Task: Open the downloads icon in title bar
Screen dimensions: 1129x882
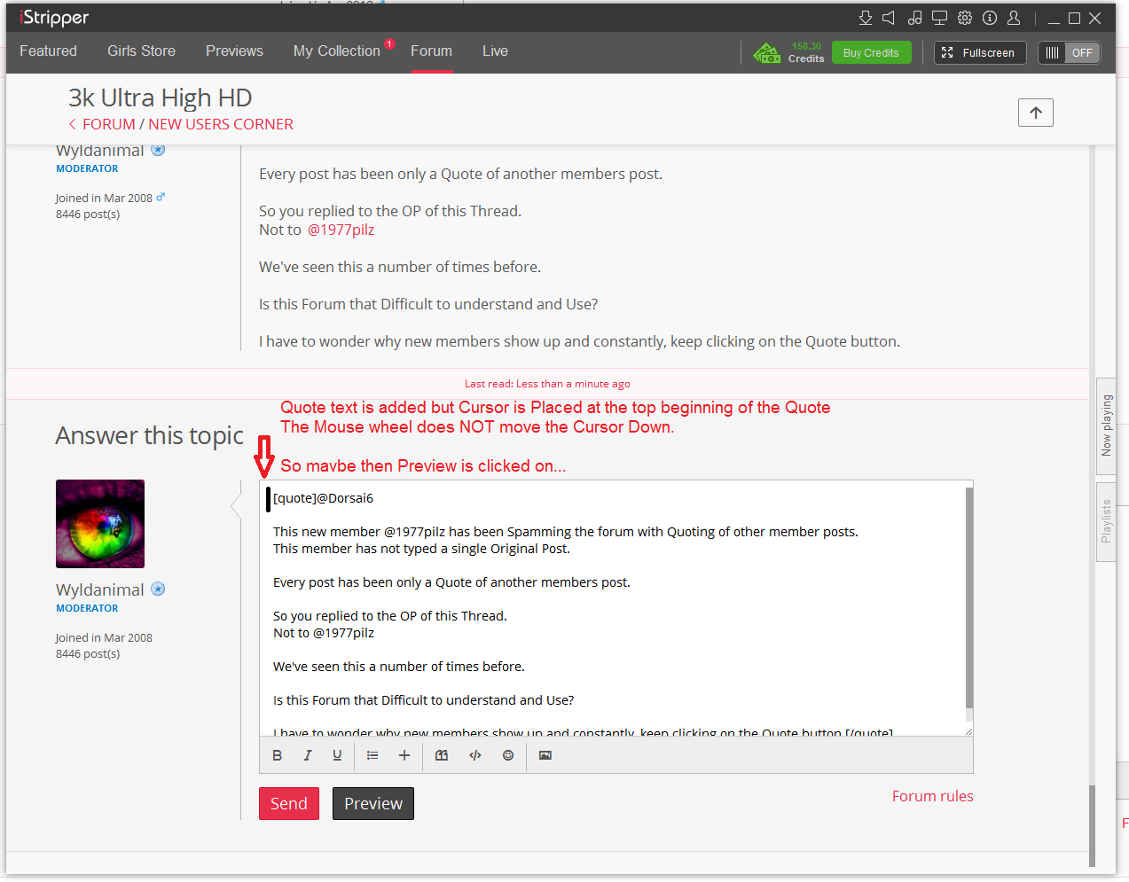Action: click(866, 18)
